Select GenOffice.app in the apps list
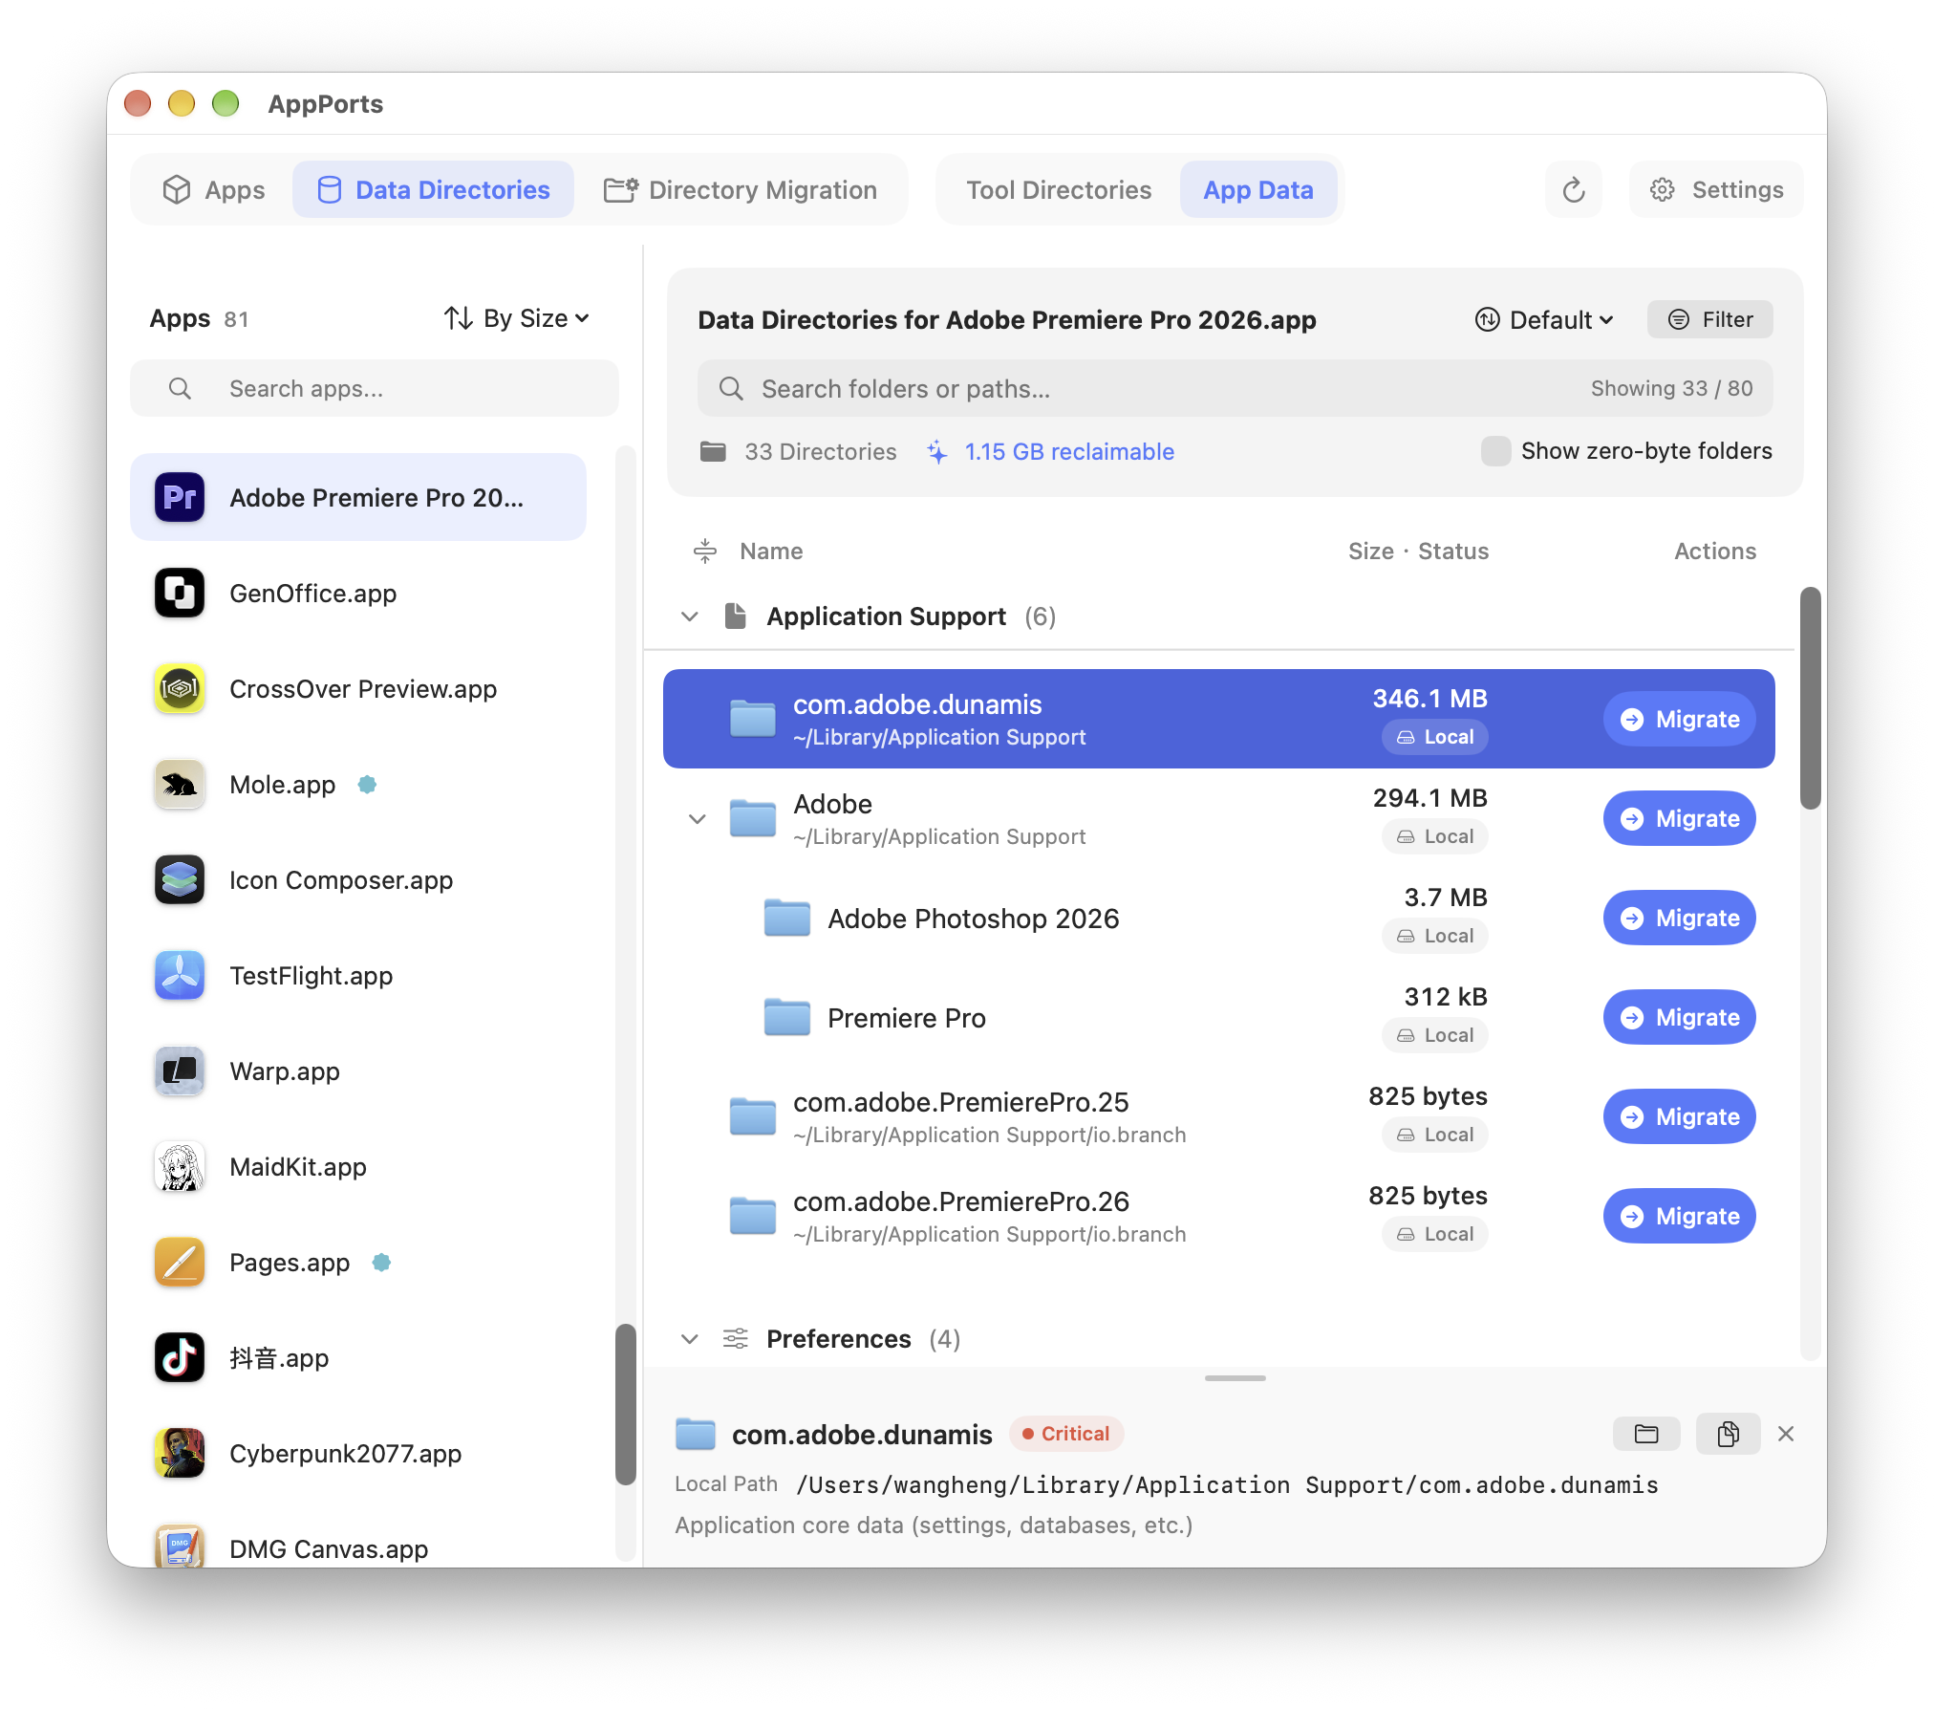The height and width of the screenshot is (1709, 1934). 358,593
